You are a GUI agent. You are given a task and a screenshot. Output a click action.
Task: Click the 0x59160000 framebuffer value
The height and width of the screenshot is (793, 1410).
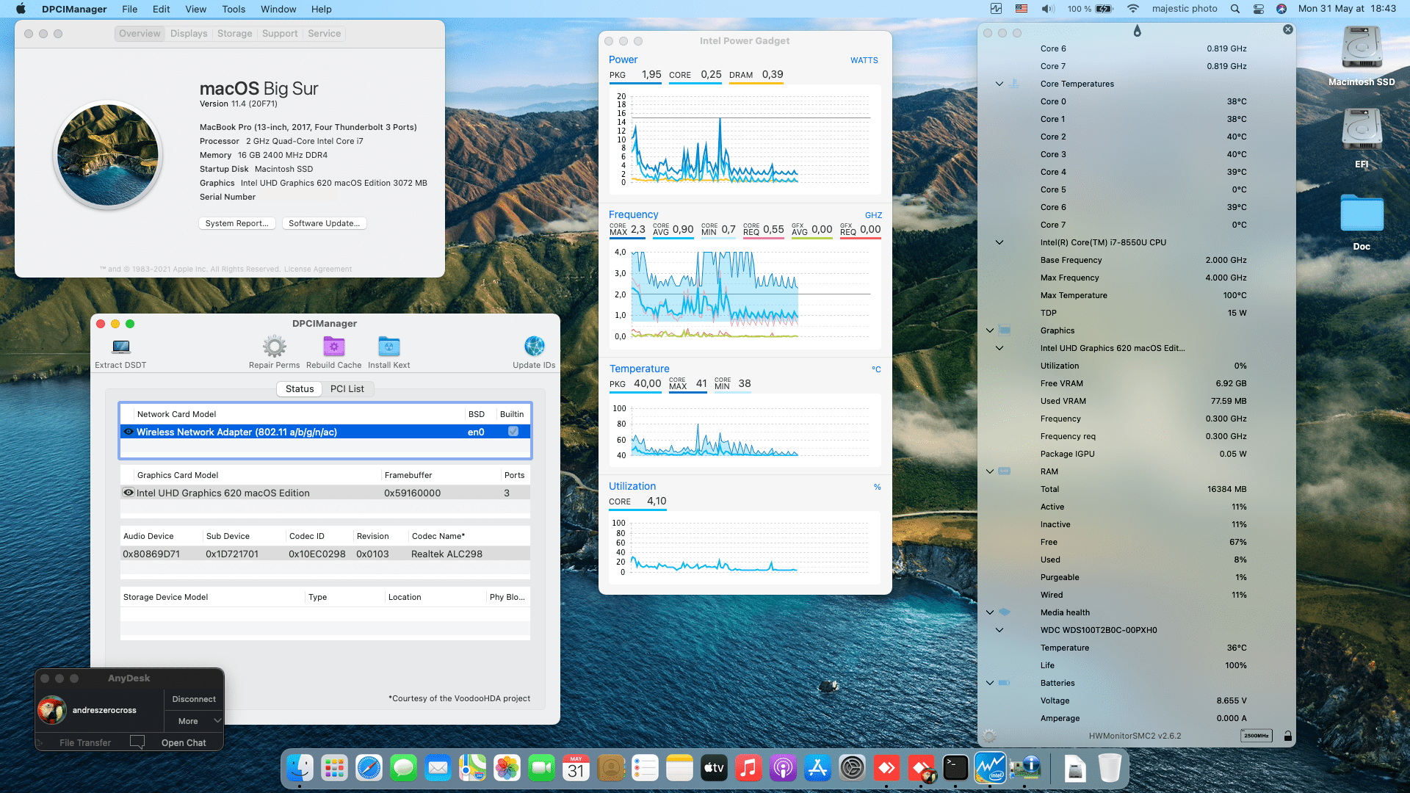click(412, 493)
